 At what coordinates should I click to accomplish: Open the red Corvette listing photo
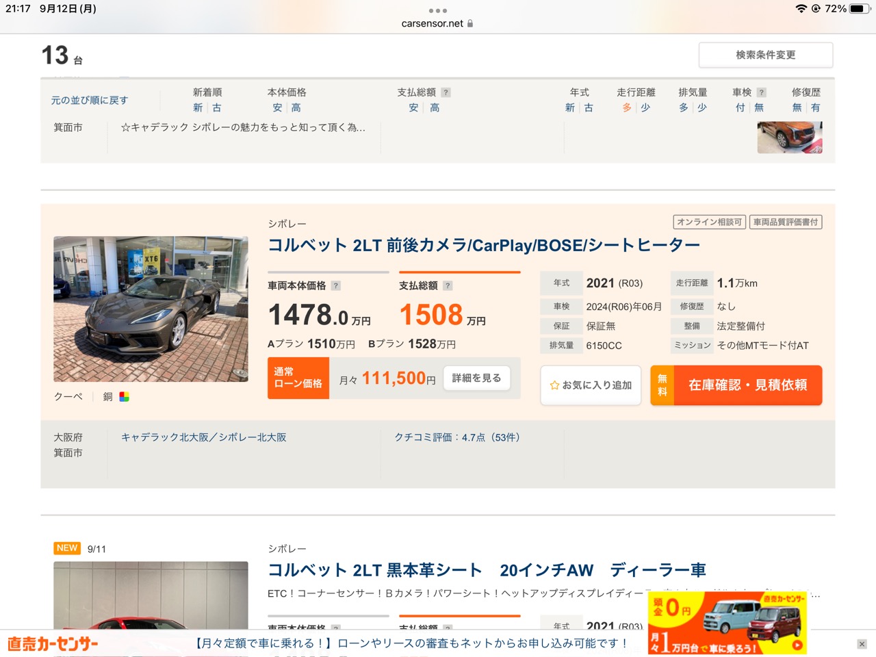(x=151, y=595)
